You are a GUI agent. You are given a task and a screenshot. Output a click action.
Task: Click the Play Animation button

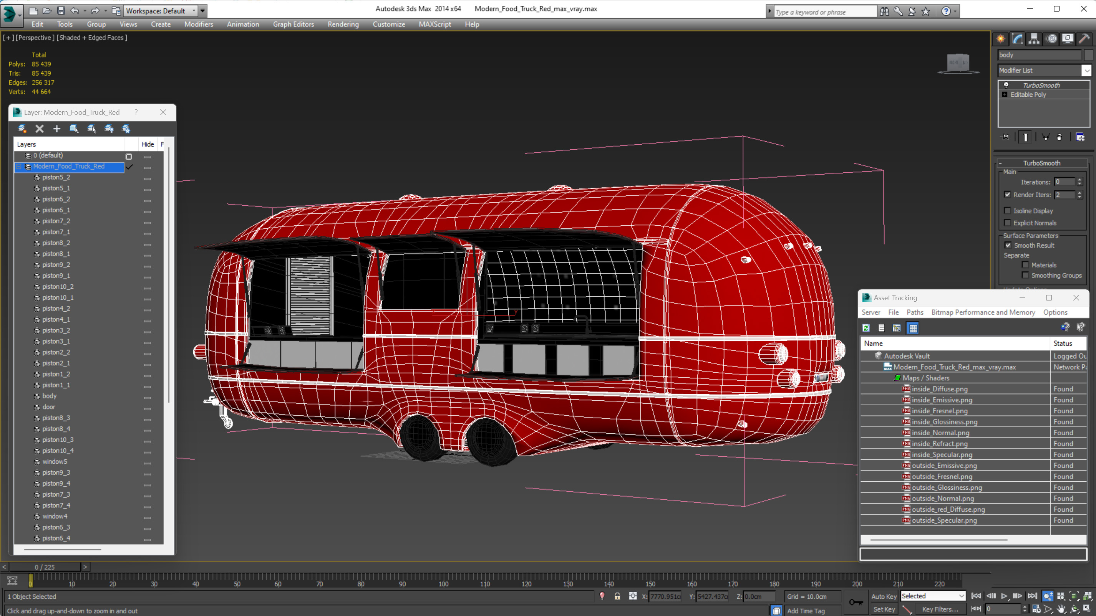pyautogui.click(x=1004, y=596)
